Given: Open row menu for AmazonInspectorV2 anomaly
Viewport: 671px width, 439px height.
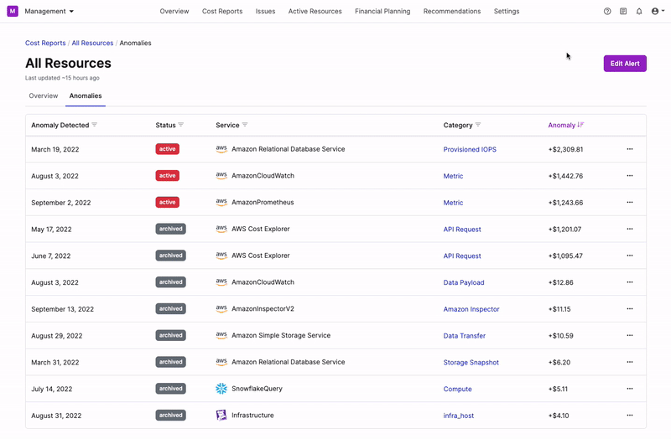Looking at the screenshot, I should click(630, 308).
